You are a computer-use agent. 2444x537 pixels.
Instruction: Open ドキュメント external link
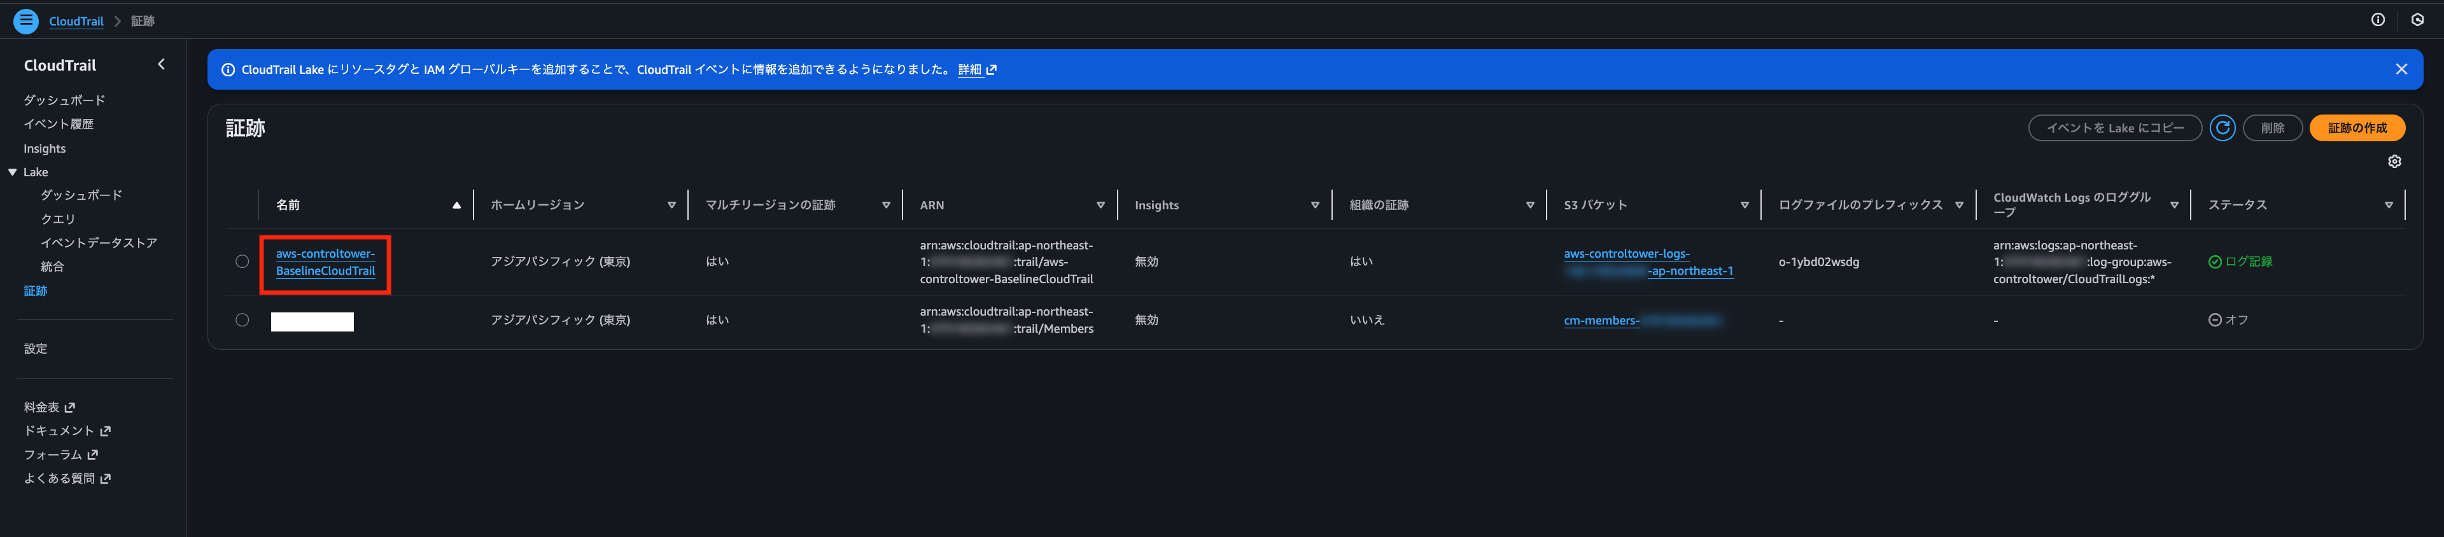(67, 431)
